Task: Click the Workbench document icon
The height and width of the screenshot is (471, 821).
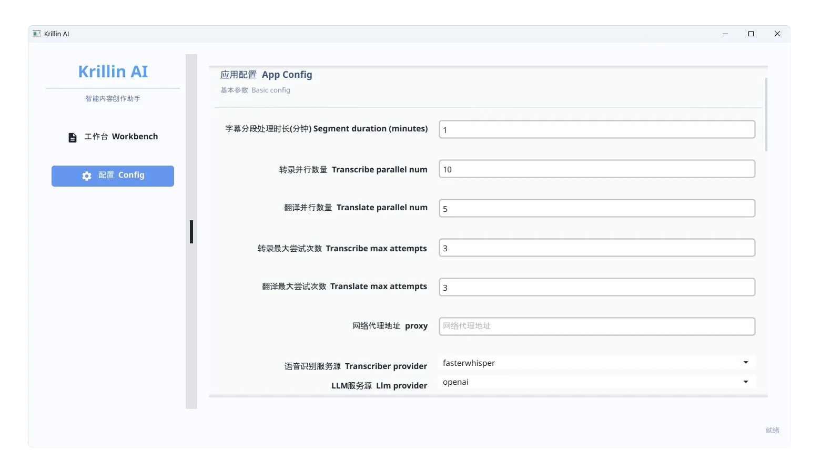Action: pos(73,137)
